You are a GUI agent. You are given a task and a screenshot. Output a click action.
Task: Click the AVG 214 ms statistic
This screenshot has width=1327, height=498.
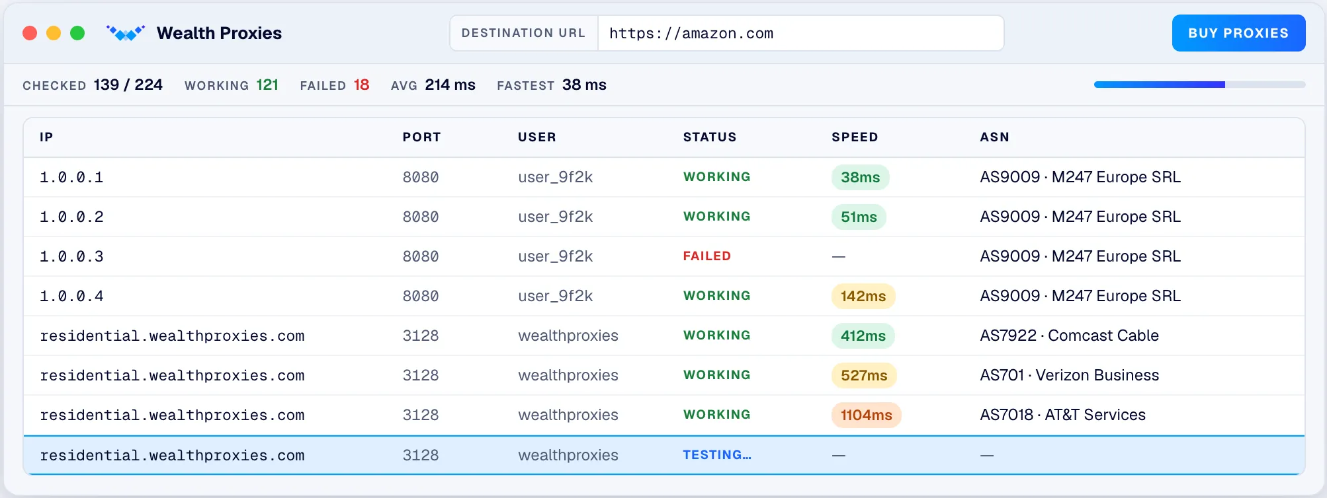433,85
